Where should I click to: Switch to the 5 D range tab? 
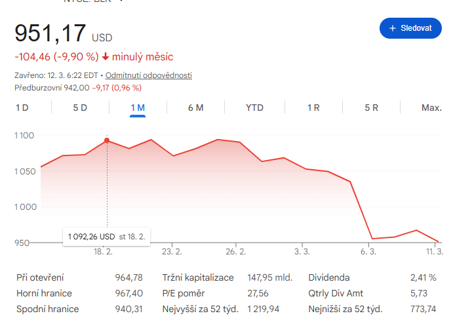point(80,108)
